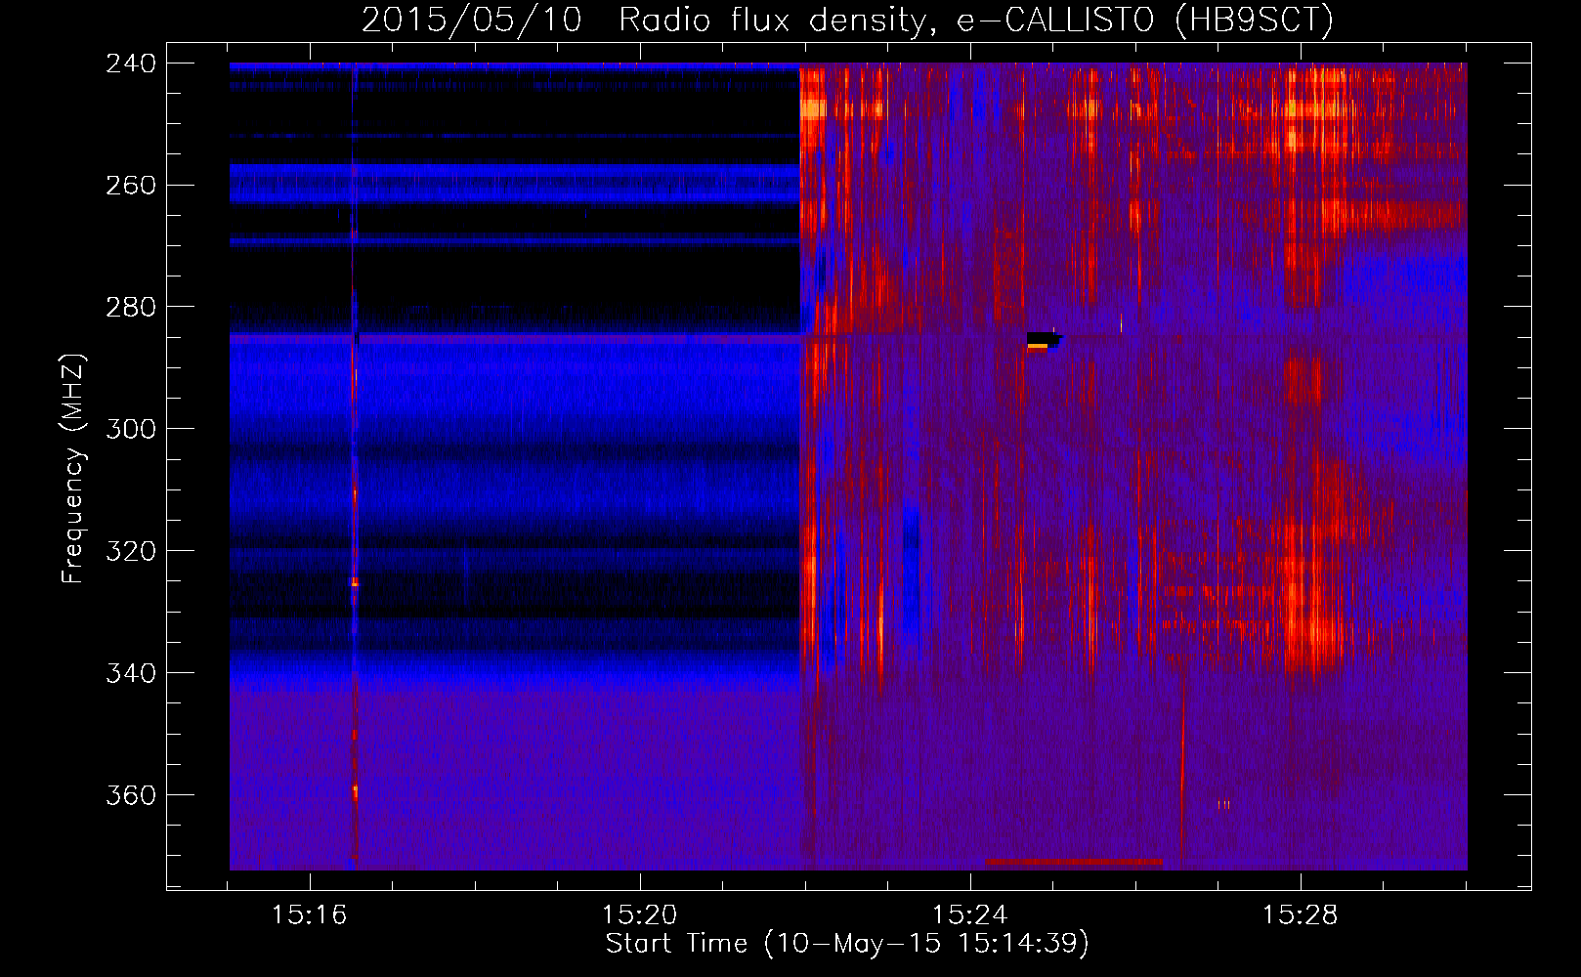
Task: Click the 300 frequency tick label
Action: point(131,430)
